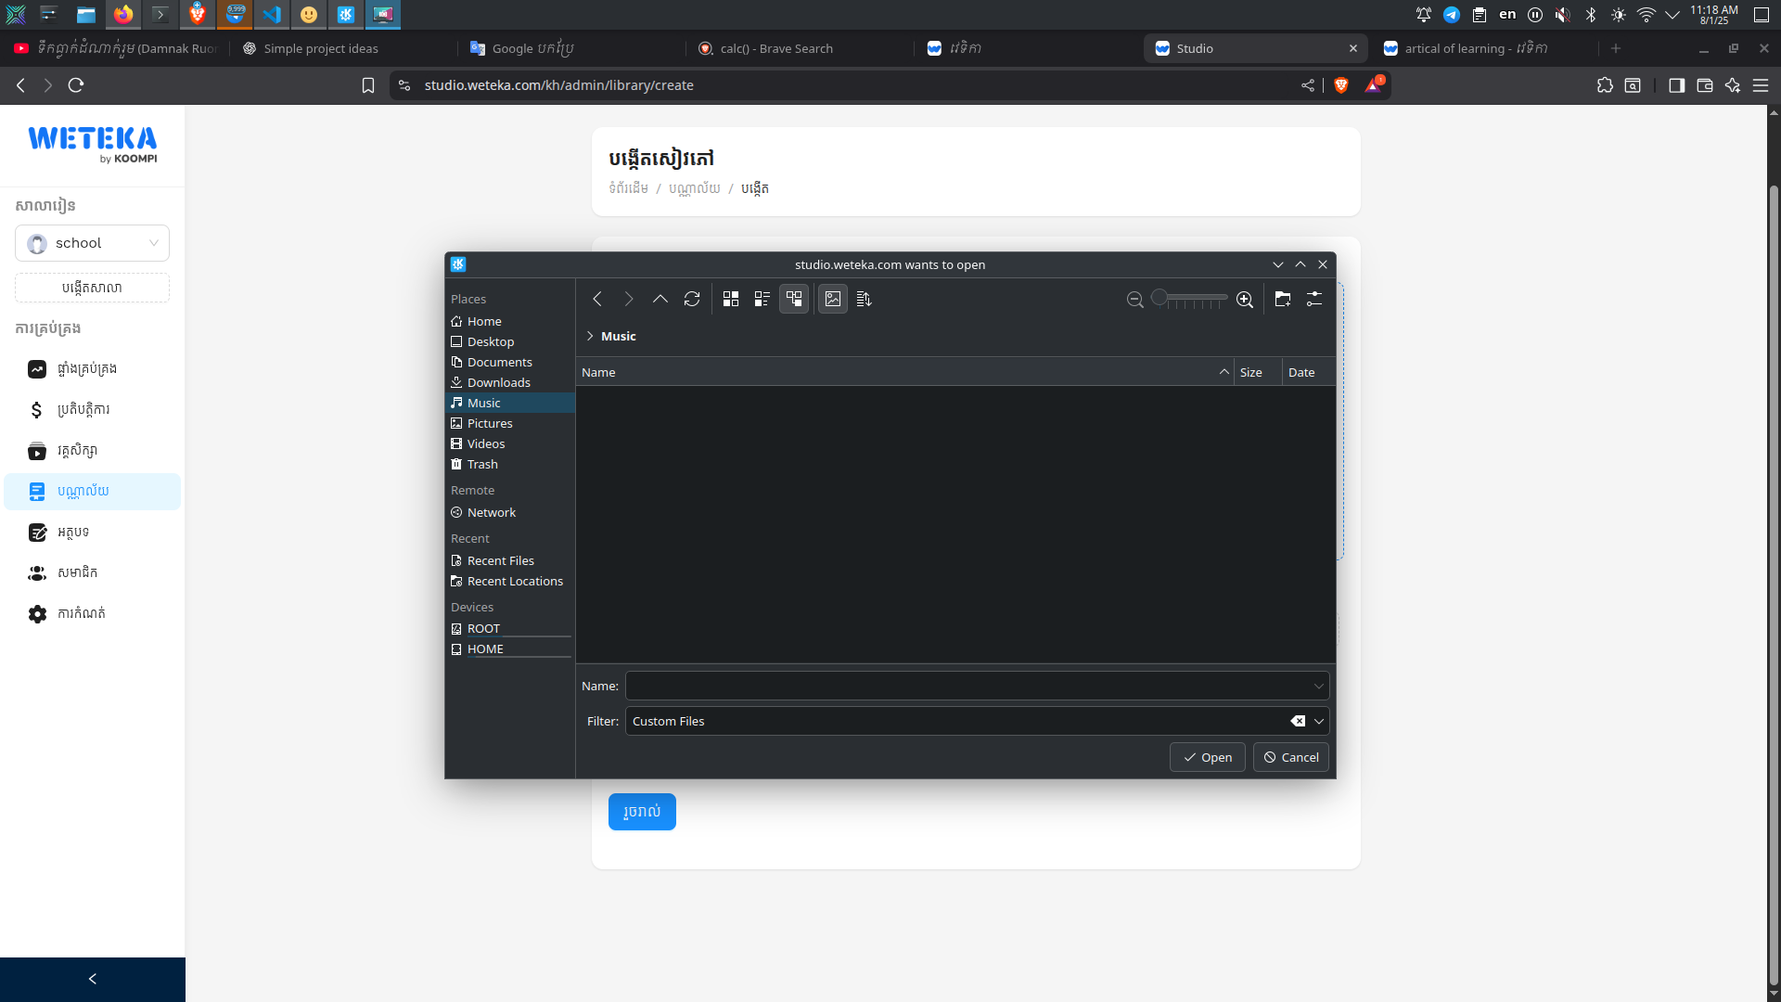Toggle the file preview image button

[833, 299]
